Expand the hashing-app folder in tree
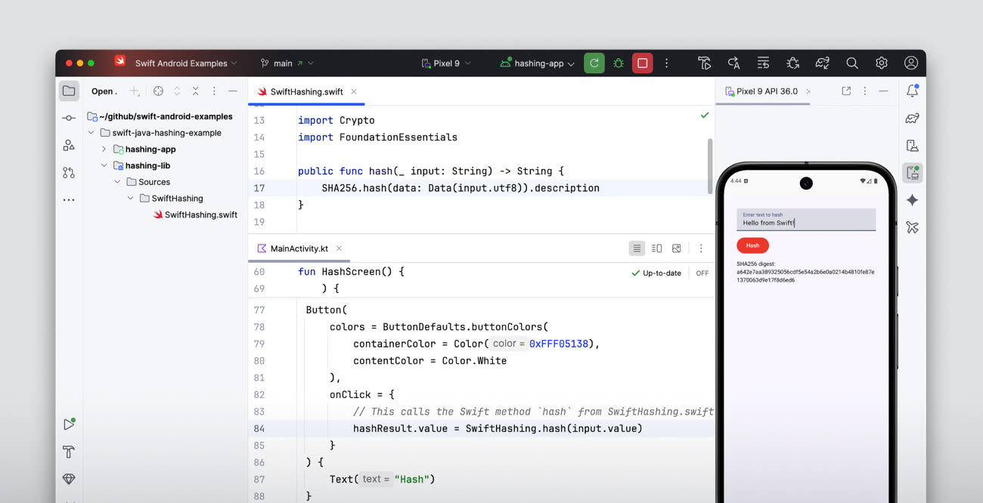 click(104, 150)
